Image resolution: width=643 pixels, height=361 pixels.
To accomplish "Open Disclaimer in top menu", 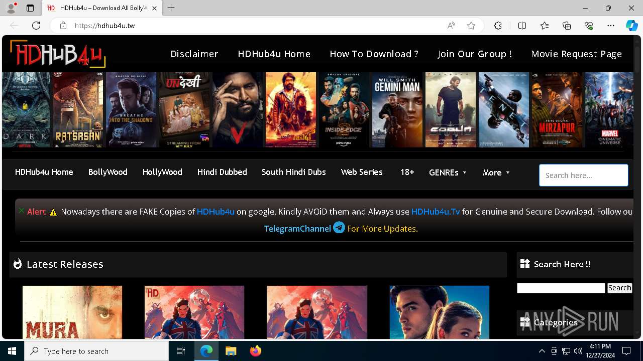I will [x=194, y=54].
